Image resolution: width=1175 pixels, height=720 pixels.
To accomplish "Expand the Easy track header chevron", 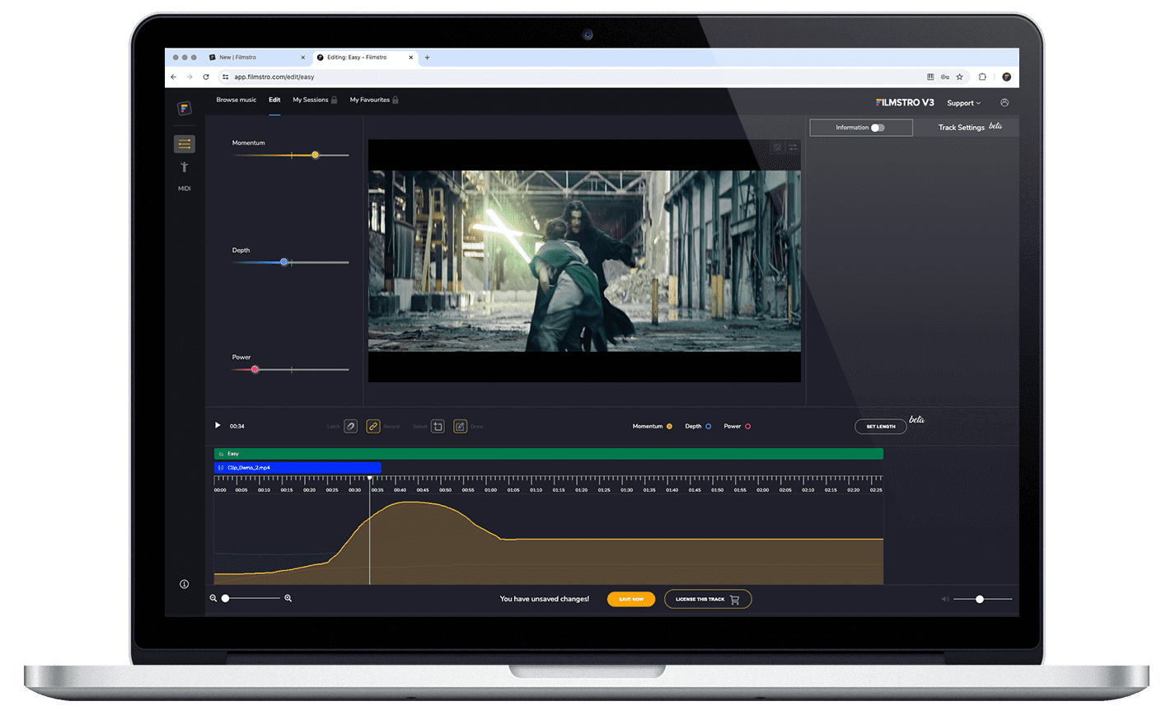I will click(x=220, y=453).
